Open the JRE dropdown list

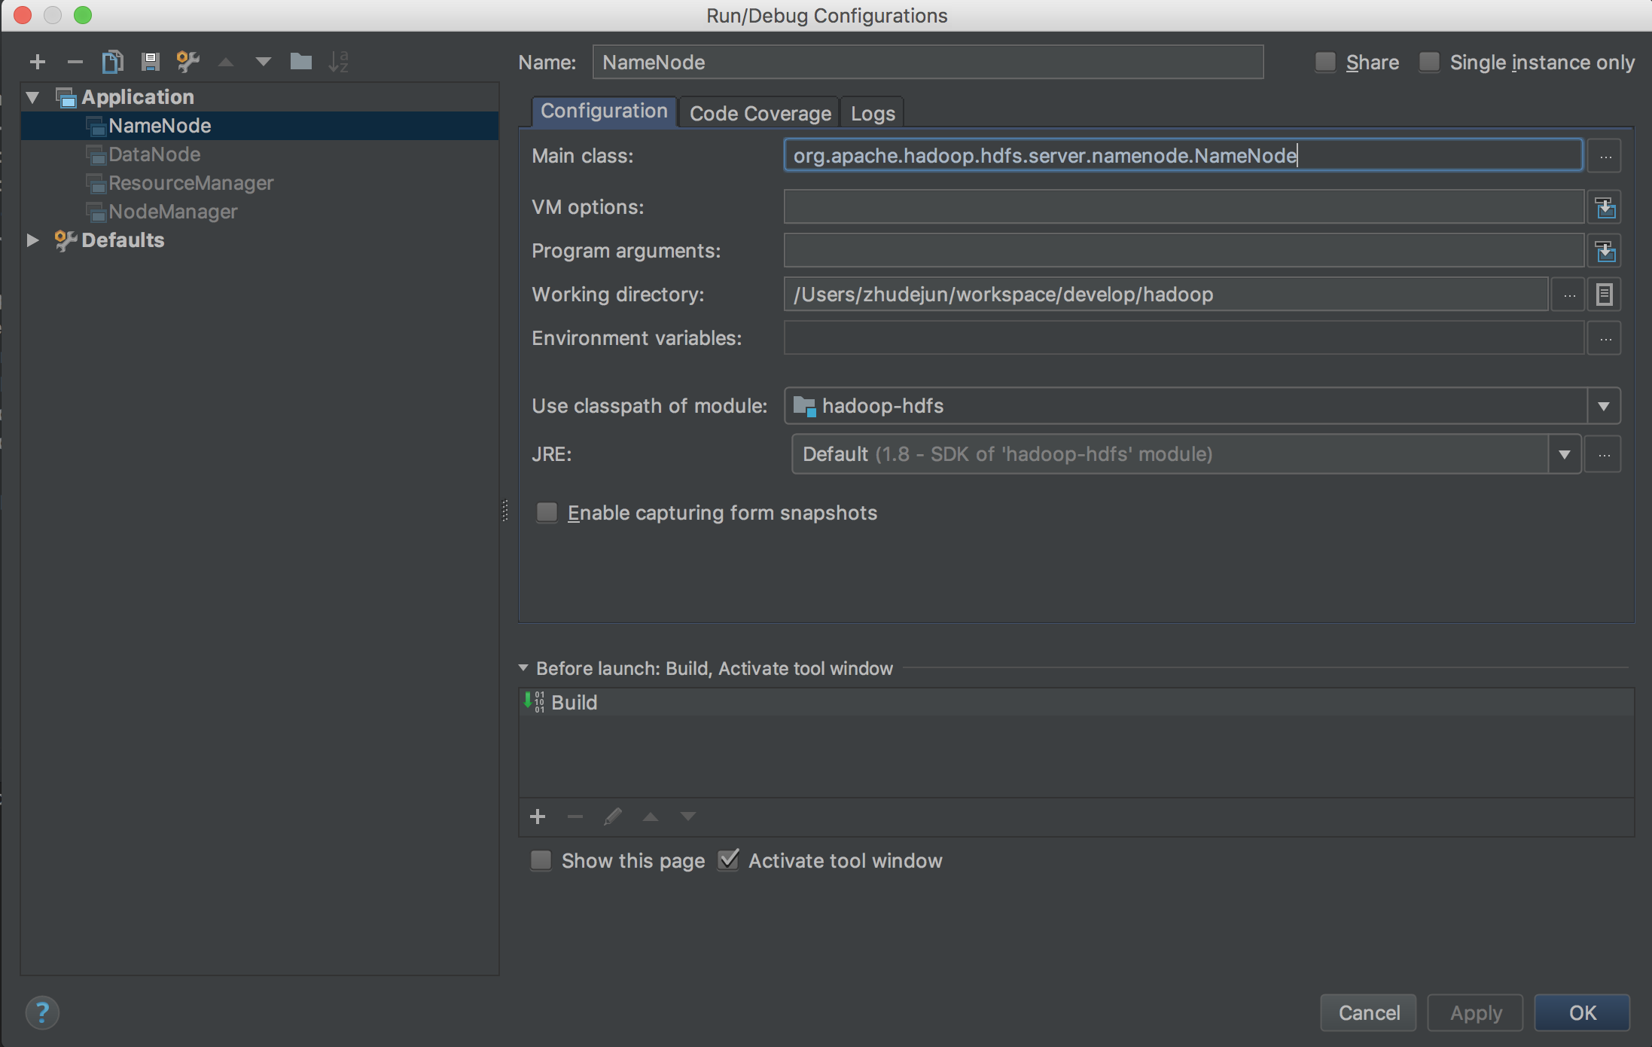(x=1565, y=454)
